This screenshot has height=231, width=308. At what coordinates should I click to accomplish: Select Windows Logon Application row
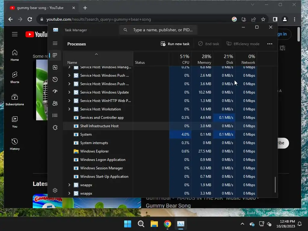(160, 160)
